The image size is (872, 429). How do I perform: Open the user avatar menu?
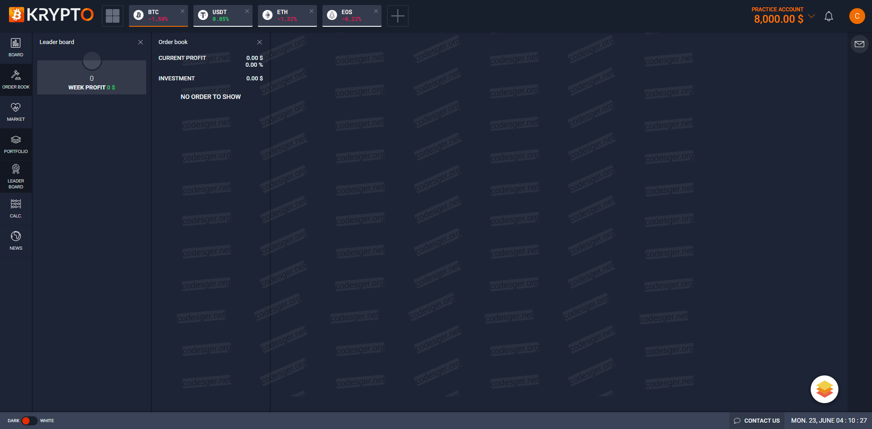pyautogui.click(x=857, y=16)
